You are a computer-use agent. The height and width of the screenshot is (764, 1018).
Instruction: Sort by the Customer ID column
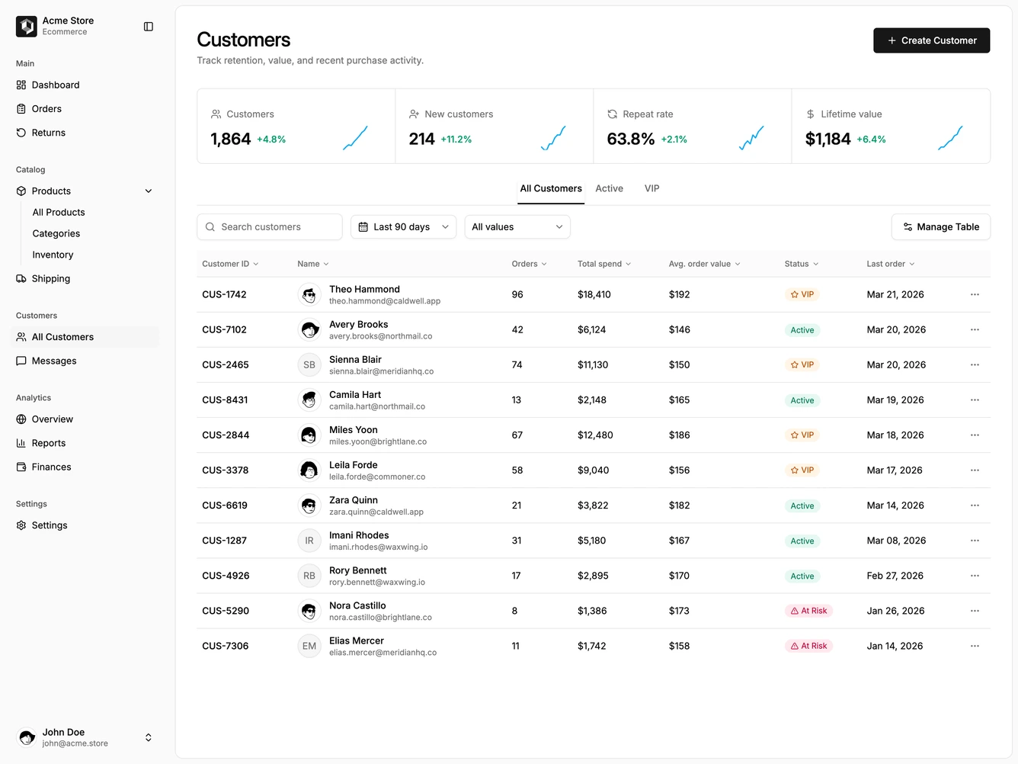[x=230, y=264]
